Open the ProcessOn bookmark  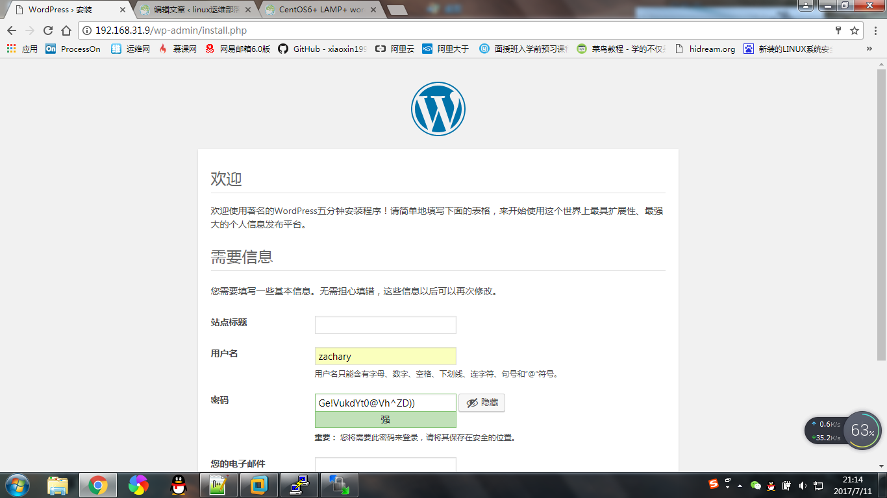pos(73,49)
